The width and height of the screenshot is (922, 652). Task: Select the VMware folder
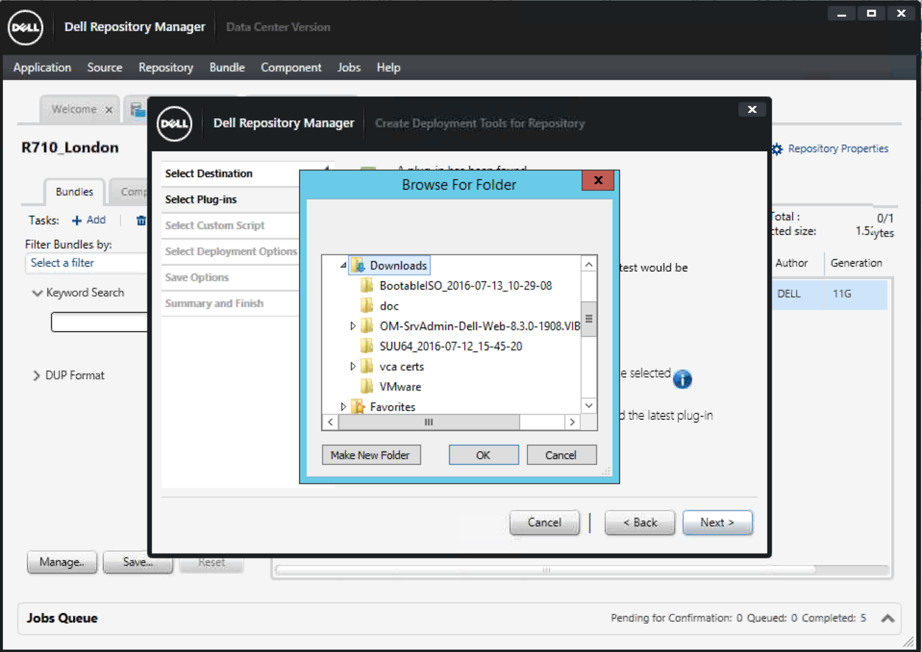(x=400, y=386)
